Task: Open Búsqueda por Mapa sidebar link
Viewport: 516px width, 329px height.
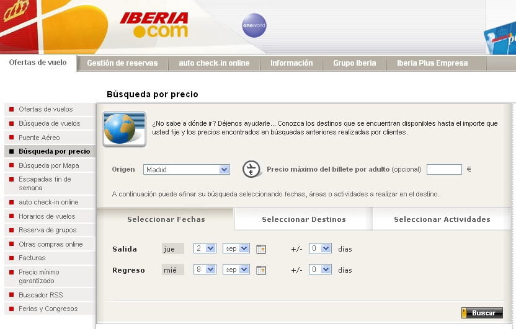Action: pos(50,165)
